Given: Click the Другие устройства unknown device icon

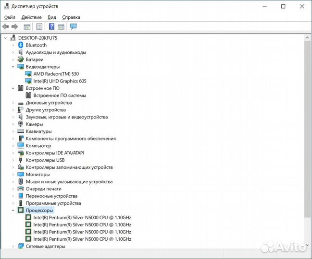Looking at the screenshot, I should pos(21,109).
